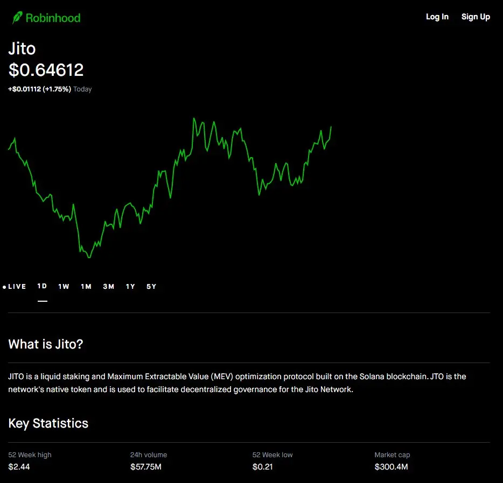Select the 5Y chart range
This screenshot has height=483, width=503.
point(151,286)
